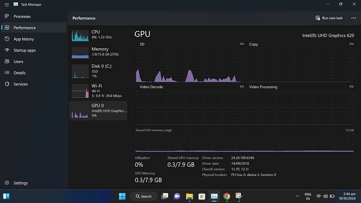
Task: Click the taskbar Search box
Action: point(143,196)
